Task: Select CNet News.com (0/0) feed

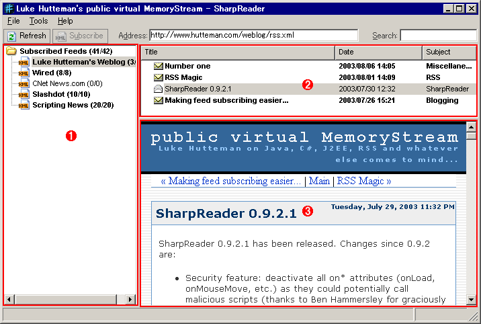Action: pos(67,83)
